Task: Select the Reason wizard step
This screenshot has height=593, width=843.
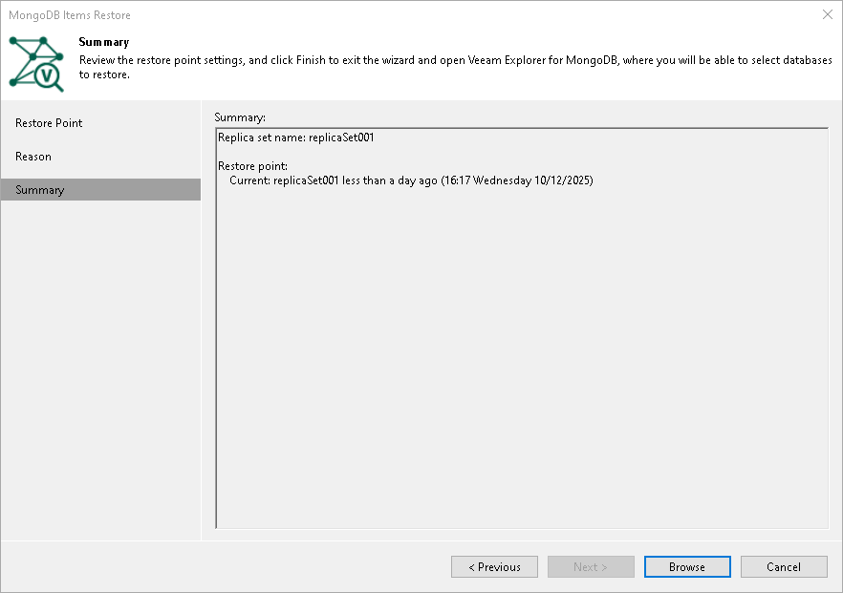Action: pyautogui.click(x=33, y=156)
